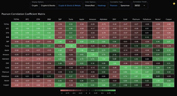Click the S&P column header

click(x=60, y=19)
